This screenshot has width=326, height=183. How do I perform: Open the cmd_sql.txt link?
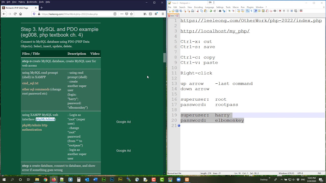30,83
